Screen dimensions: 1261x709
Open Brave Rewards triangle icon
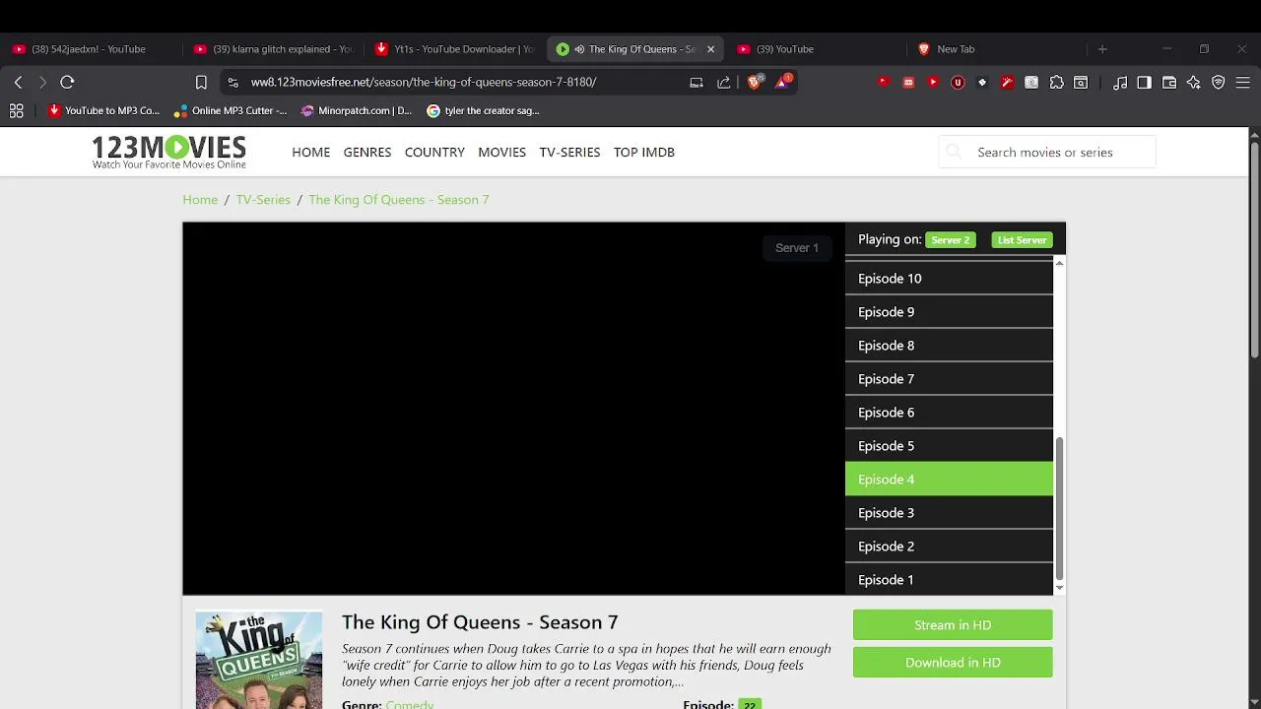coord(783,82)
